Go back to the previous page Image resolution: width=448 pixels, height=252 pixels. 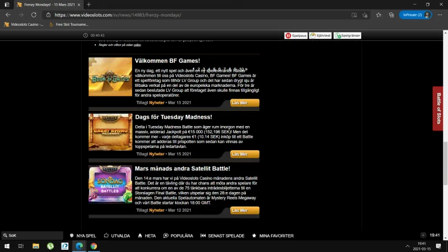(8, 15)
